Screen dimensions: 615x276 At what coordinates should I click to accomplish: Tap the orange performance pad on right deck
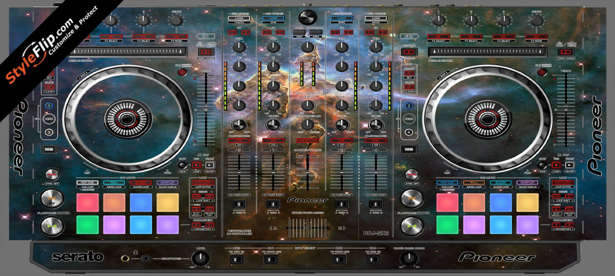point(474,202)
